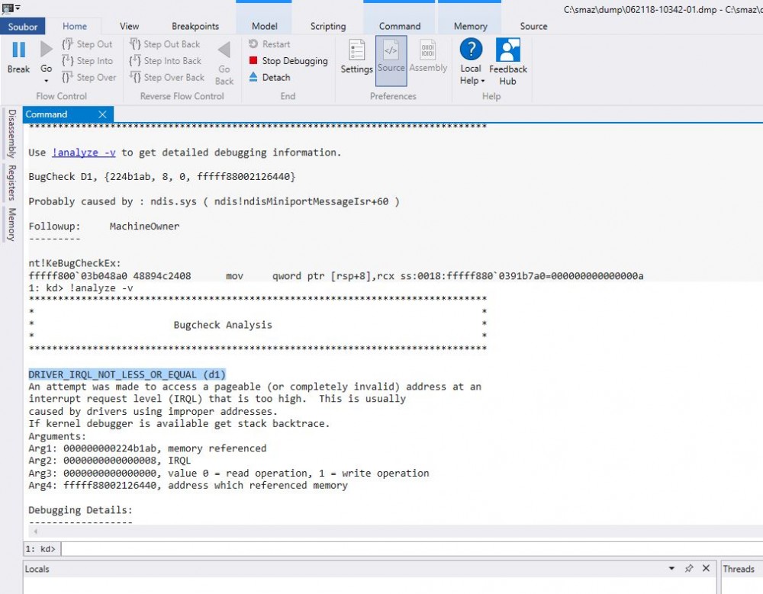Open the Feedback Hub icon
Screen dimensions: 763x594
coord(507,61)
